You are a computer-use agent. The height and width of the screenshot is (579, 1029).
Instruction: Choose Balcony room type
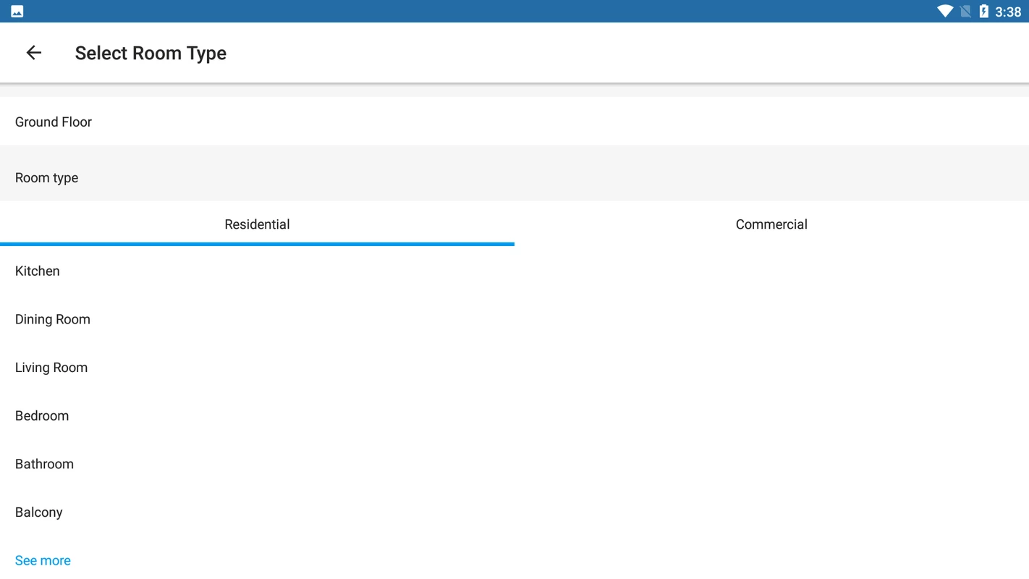pos(514,512)
